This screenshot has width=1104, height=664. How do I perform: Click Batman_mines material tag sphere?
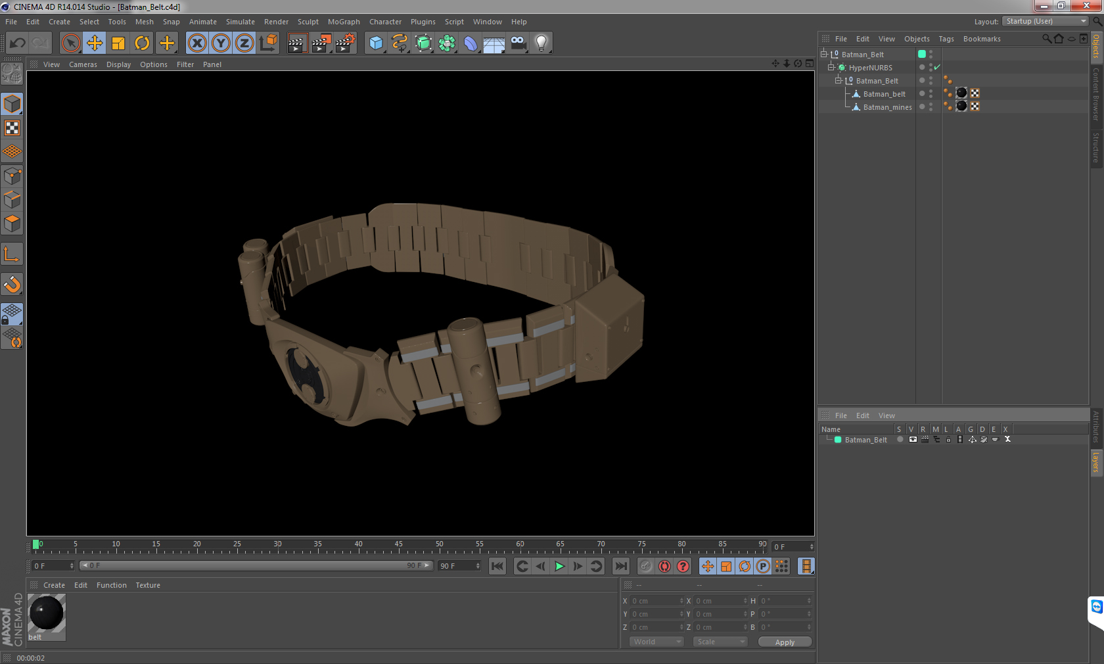[961, 107]
